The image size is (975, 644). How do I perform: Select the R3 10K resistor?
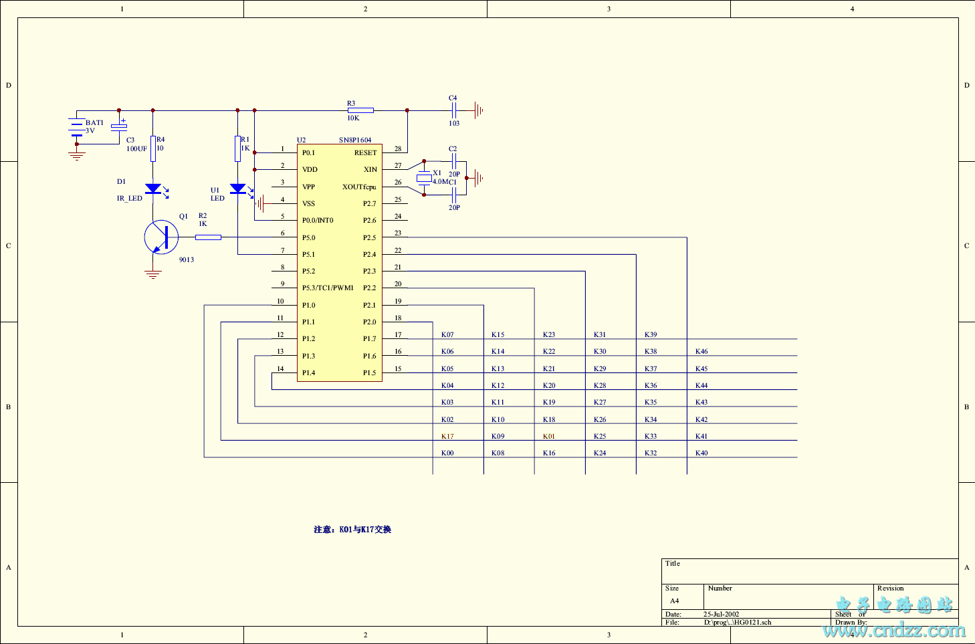tap(360, 110)
